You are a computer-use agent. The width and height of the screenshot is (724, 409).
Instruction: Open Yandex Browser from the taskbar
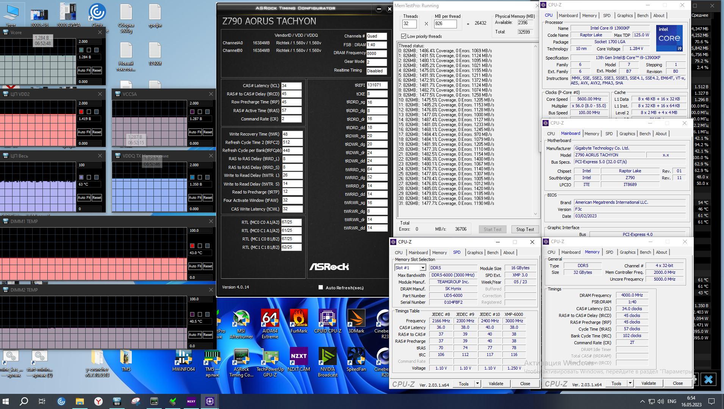[x=99, y=401]
